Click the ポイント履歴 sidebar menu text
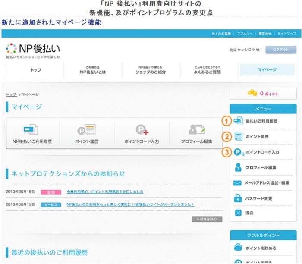The width and height of the screenshot is (302, 264). [x=257, y=137]
